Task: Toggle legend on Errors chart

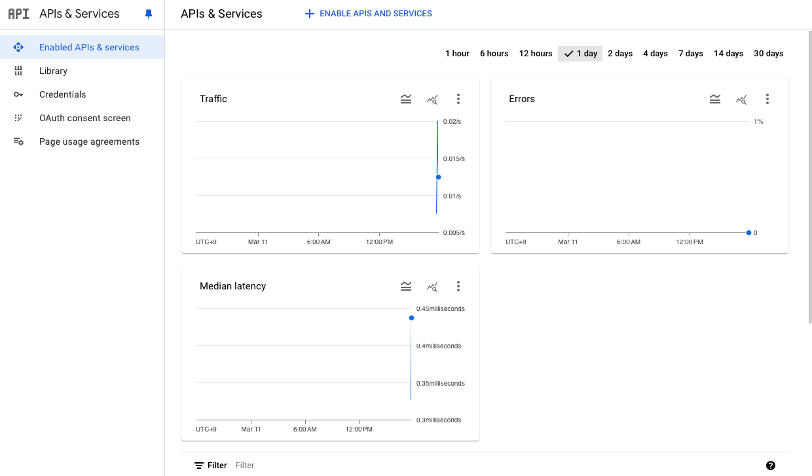Action: (715, 99)
